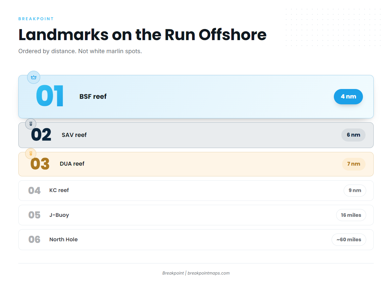This screenshot has height=284, width=392.
Task: Click the DUA reef landmark name
Action: click(72, 164)
